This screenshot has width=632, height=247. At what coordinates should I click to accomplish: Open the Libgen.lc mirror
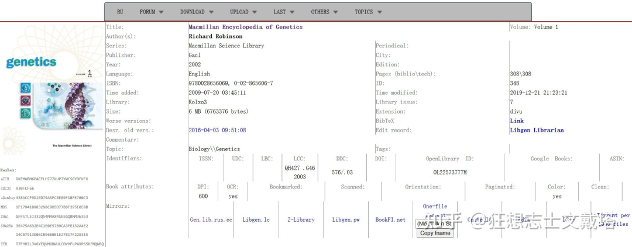click(x=256, y=220)
